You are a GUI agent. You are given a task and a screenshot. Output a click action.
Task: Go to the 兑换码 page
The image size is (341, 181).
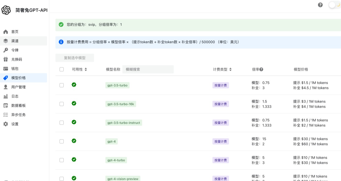24,59
